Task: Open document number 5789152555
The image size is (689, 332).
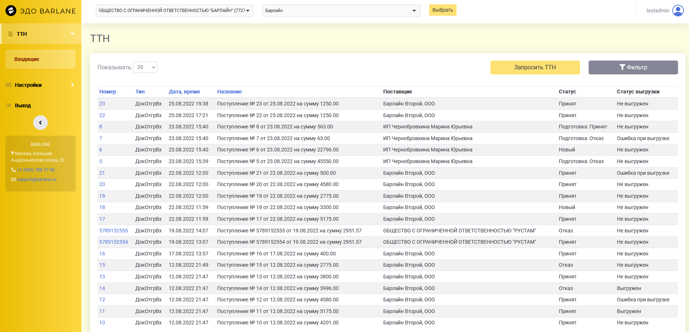Action: tap(113, 231)
